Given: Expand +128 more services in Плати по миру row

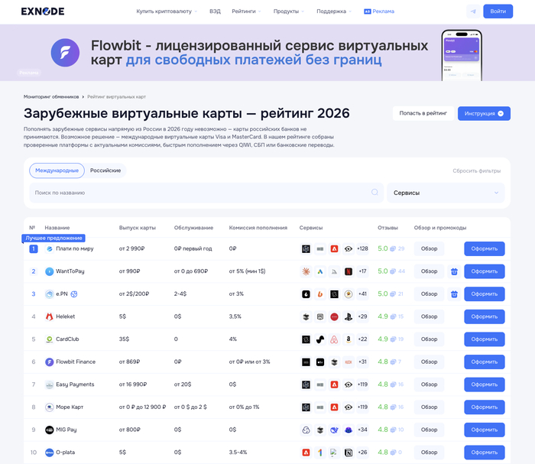Looking at the screenshot, I should pyautogui.click(x=362, y=248).
